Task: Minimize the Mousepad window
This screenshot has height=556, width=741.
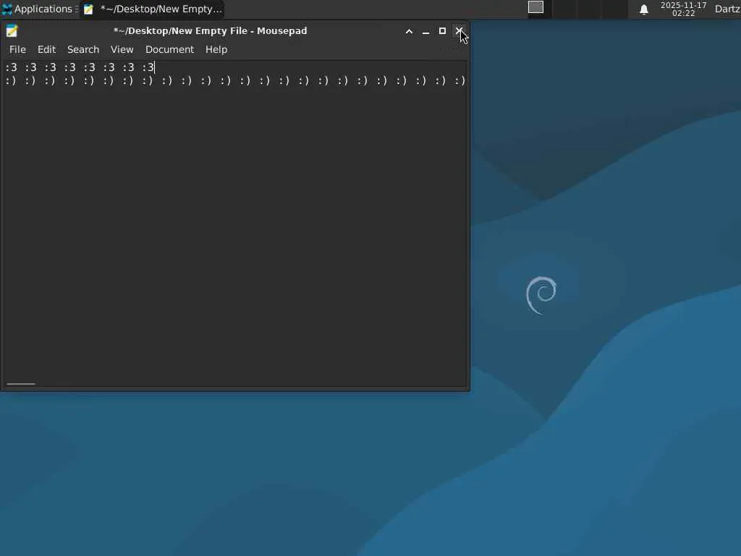Action: pyautogui.click(x=425, y=31)
